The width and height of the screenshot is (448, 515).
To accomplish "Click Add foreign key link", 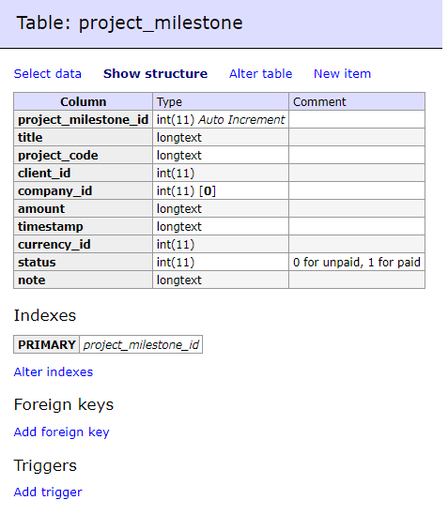I will [61, 432].
